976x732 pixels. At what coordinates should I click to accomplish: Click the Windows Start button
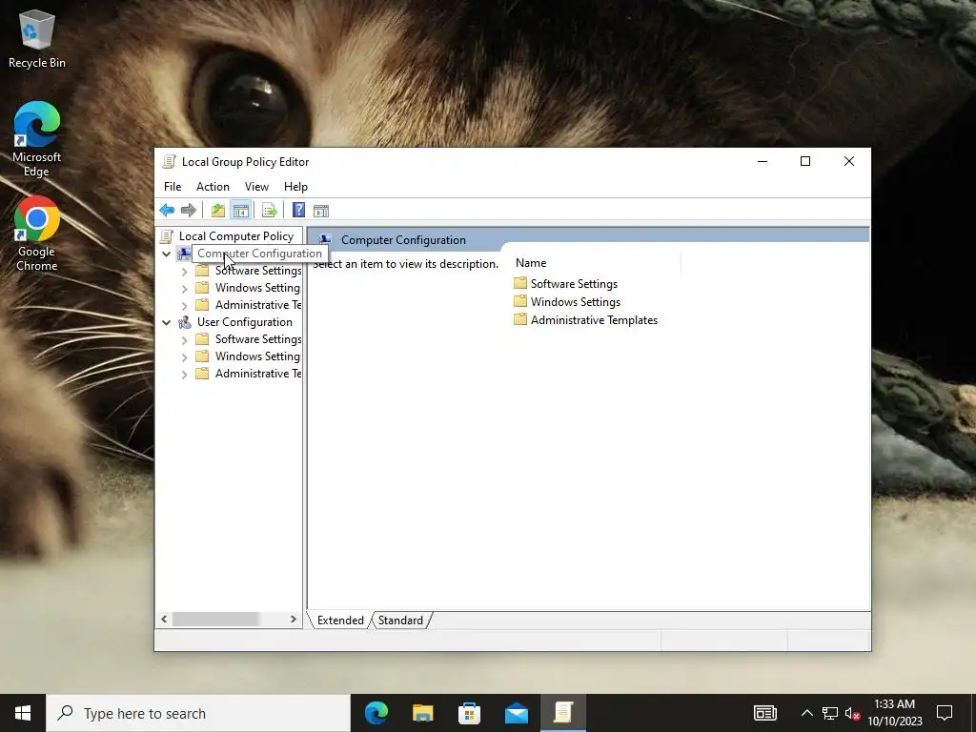click(x=23, y=713)
